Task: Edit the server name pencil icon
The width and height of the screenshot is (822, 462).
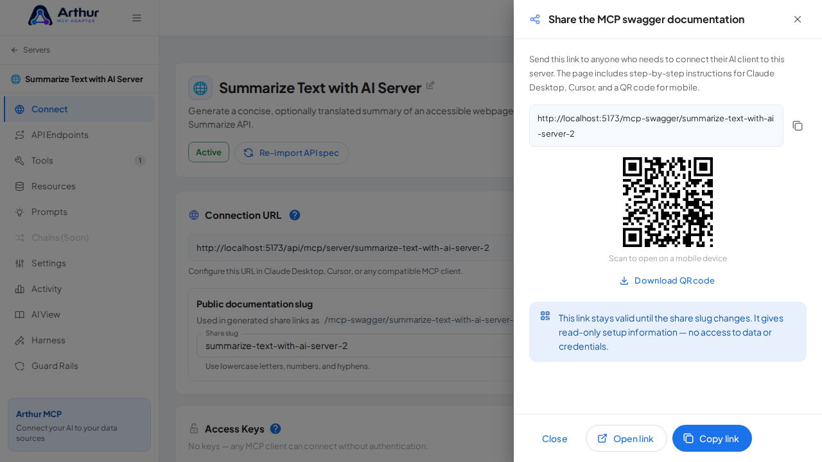Action: tap(430, 85)
